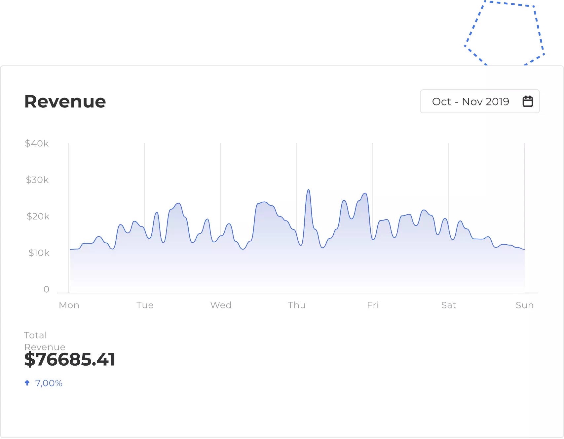Click the Revenue heading

tap(65, 101)
